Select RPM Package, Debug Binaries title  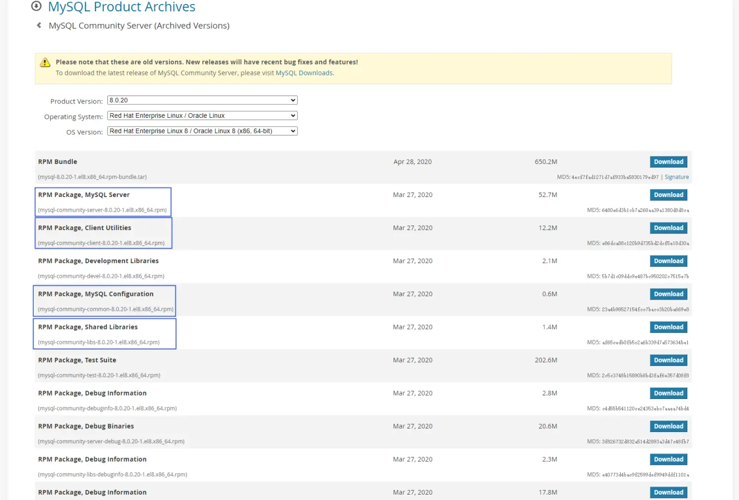click(86, 426)
